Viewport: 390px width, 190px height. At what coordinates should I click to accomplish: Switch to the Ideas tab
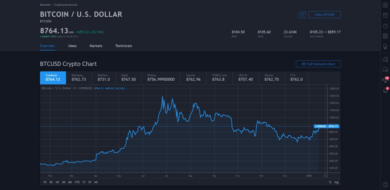[x=72, y=46]
